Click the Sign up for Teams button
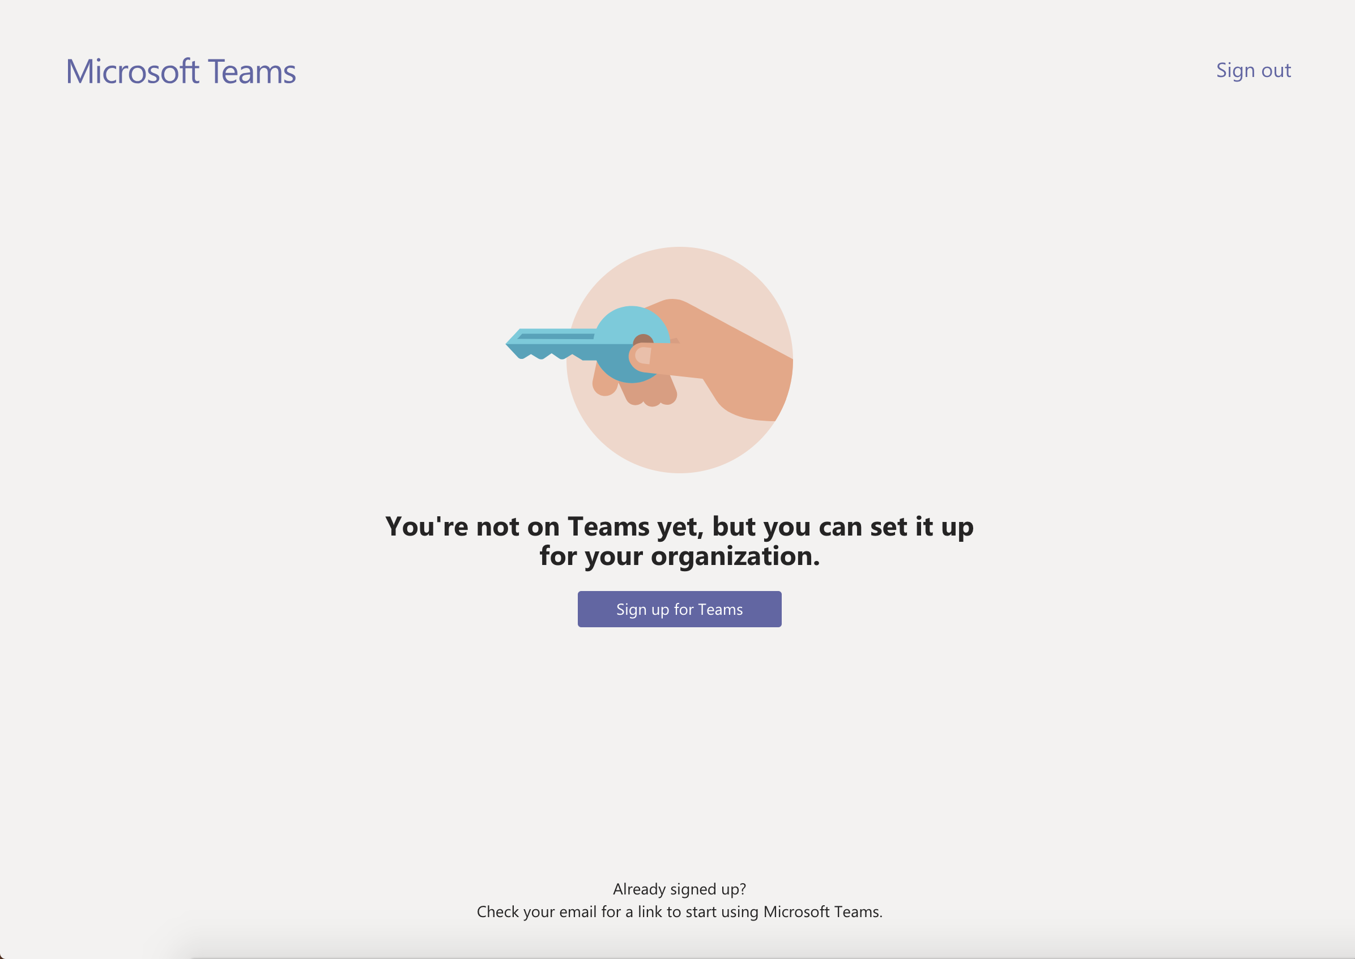Screen dimensions: 1355x959 click(679, 609)
